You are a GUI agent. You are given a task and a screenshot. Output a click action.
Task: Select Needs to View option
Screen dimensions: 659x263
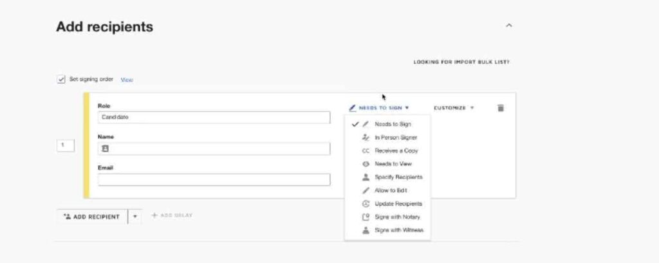pyautogui.click(x=387, y=164)
